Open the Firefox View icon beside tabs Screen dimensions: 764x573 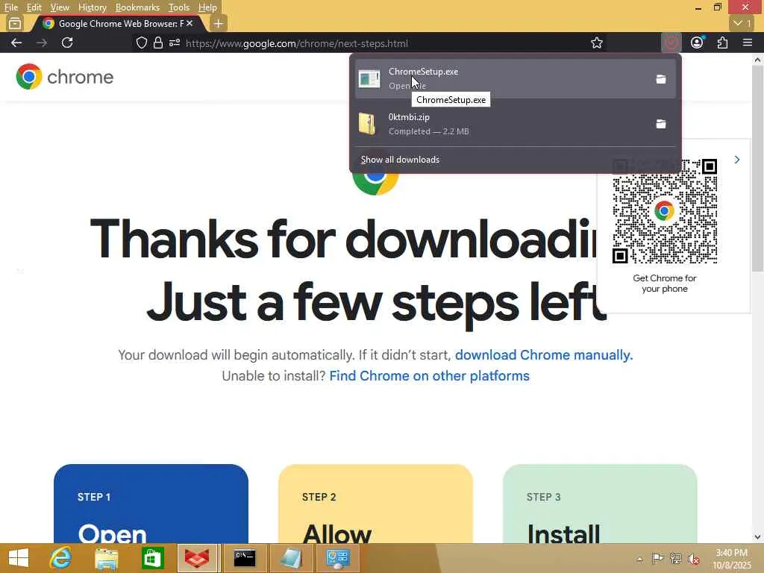pyautogui.click(x=15, y=23)
